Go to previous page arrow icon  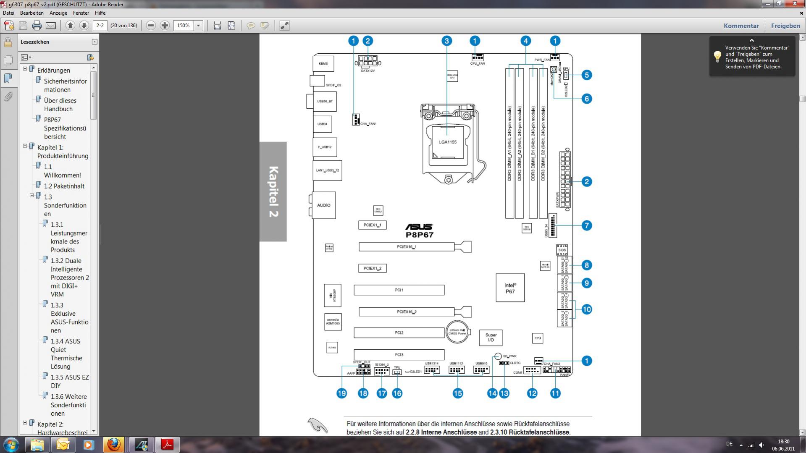(x=70, y=26)
